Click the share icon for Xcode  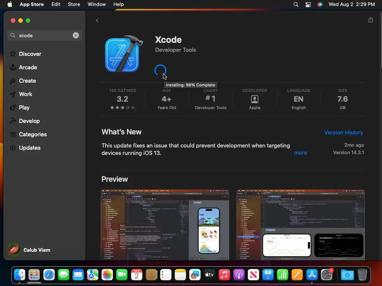pos(370,20)
